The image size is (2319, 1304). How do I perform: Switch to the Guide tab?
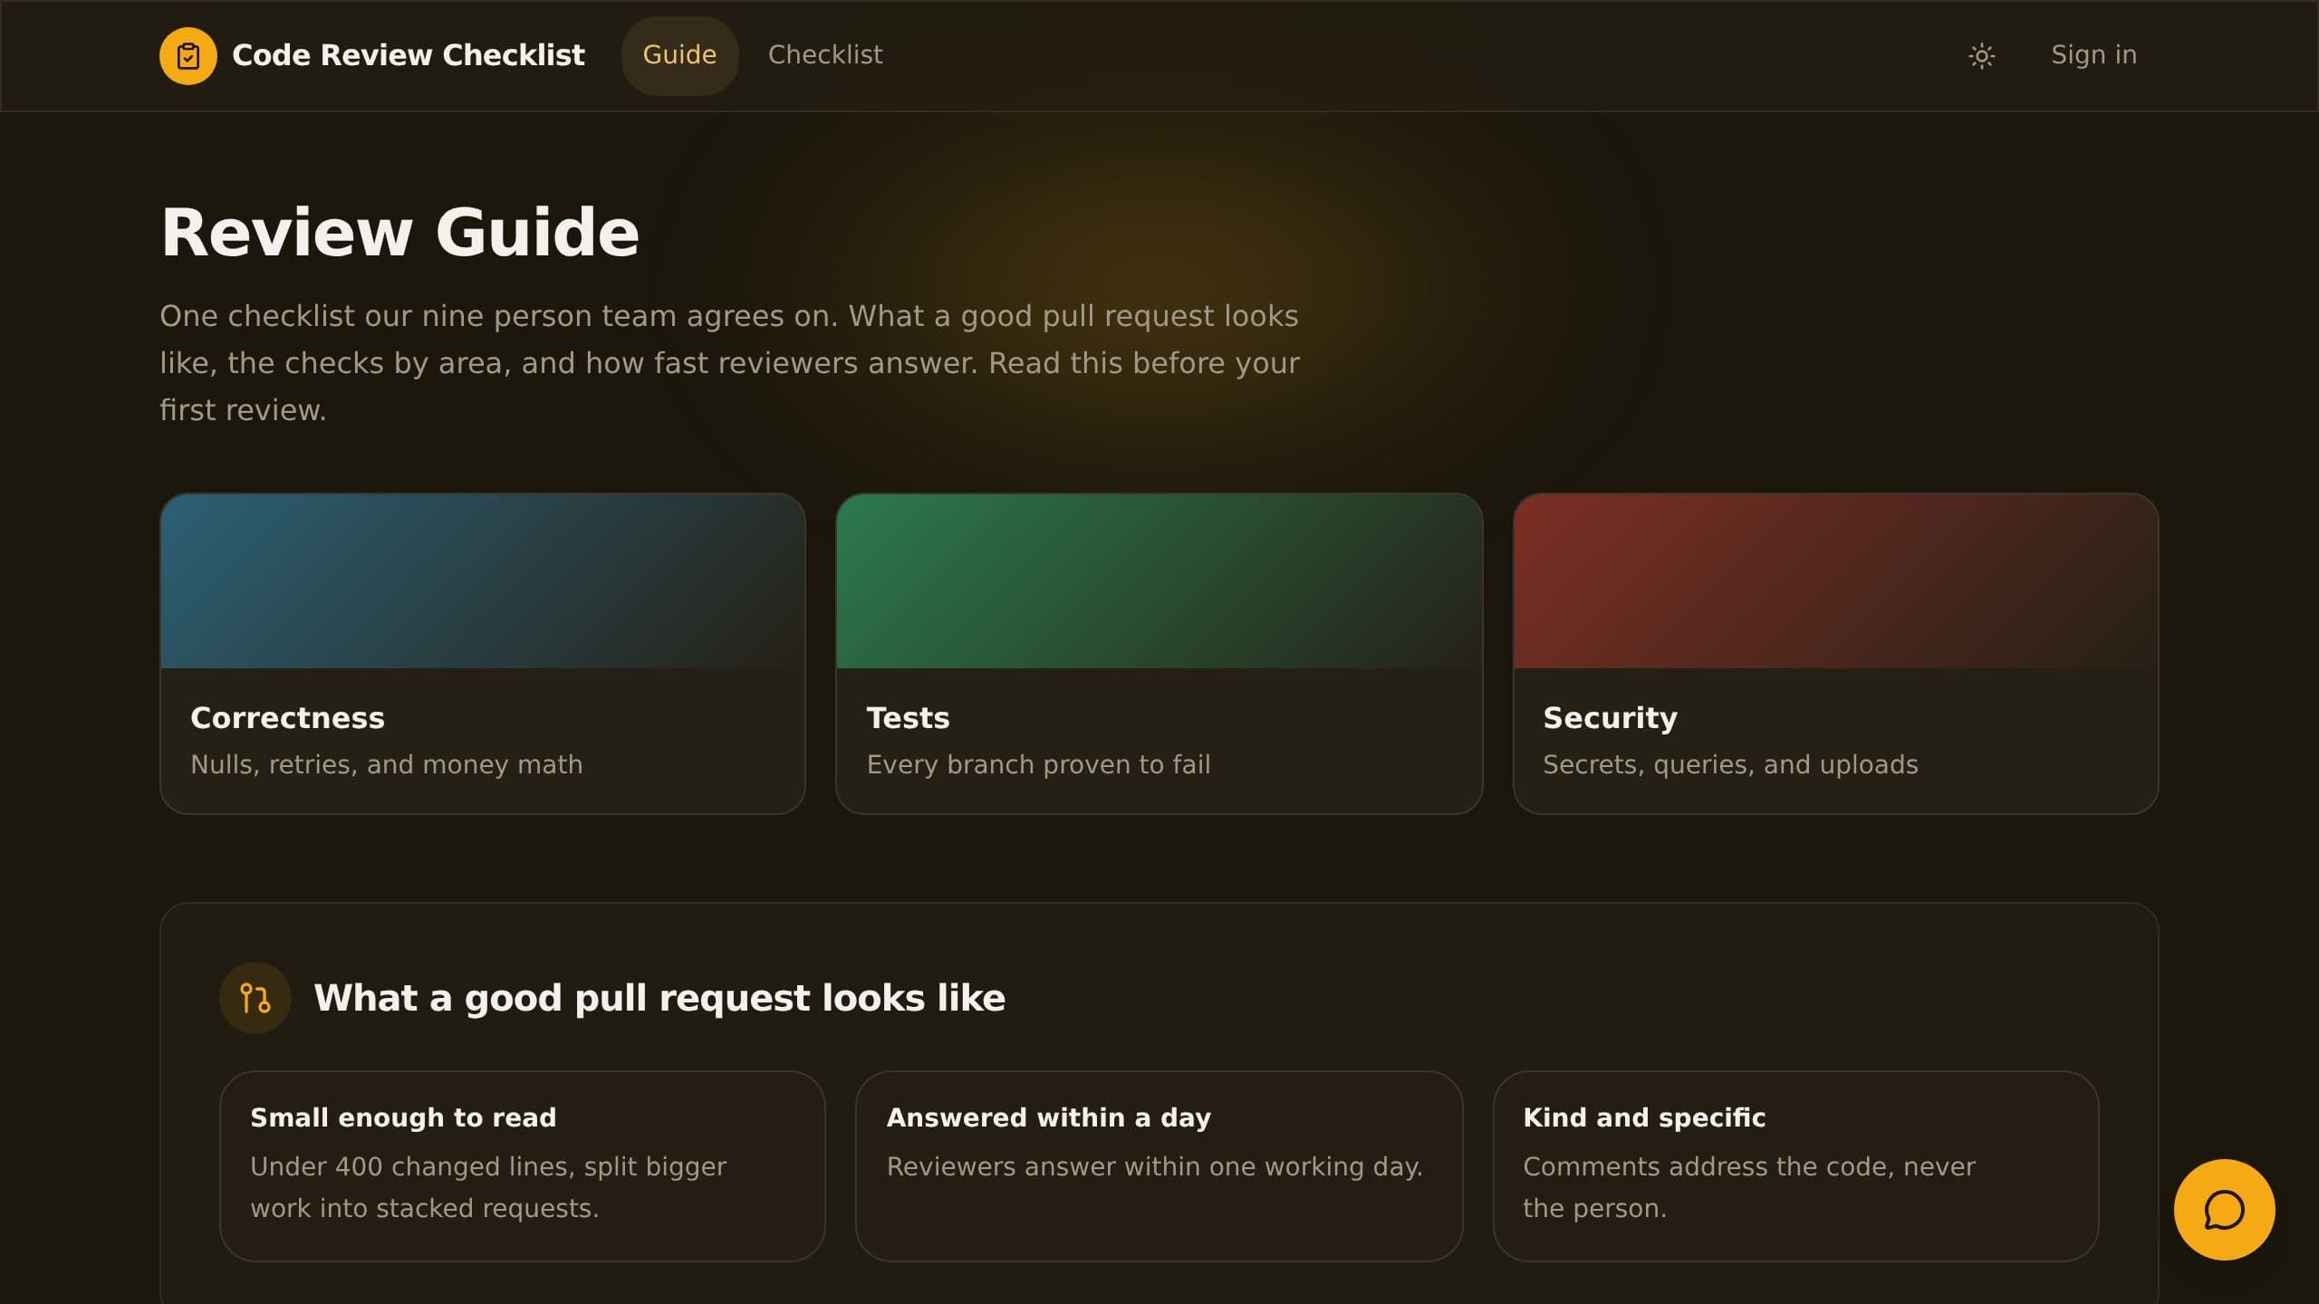(x=679, y=55)
